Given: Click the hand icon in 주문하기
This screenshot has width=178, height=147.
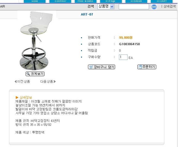Looking at the screenshot, I should [x=140, y=67].
